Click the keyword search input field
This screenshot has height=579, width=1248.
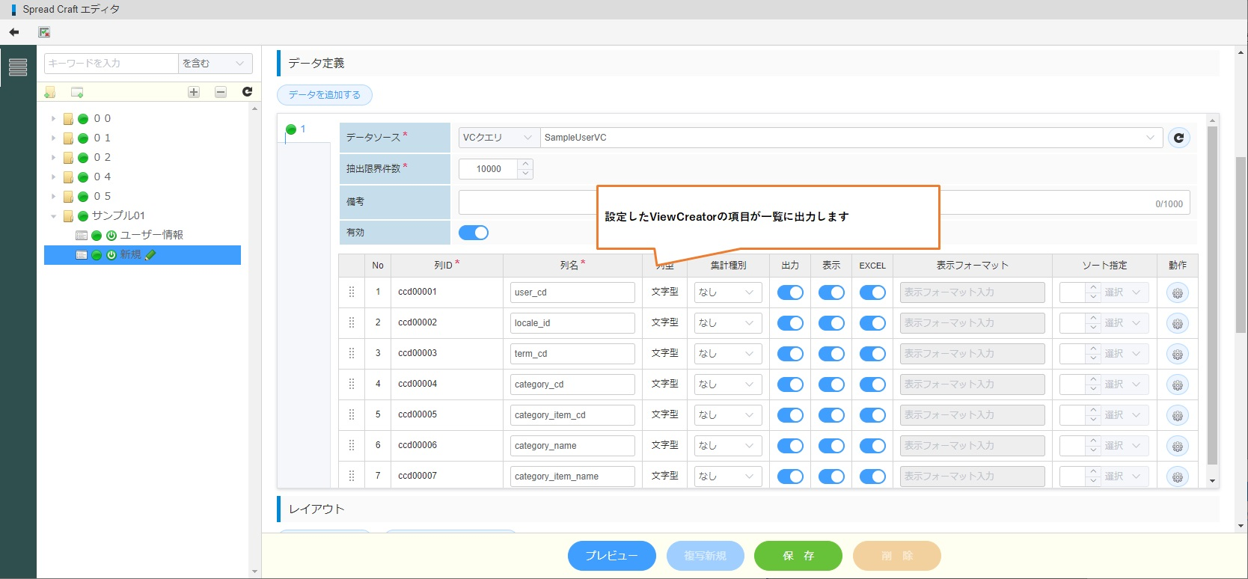[111, 64]
